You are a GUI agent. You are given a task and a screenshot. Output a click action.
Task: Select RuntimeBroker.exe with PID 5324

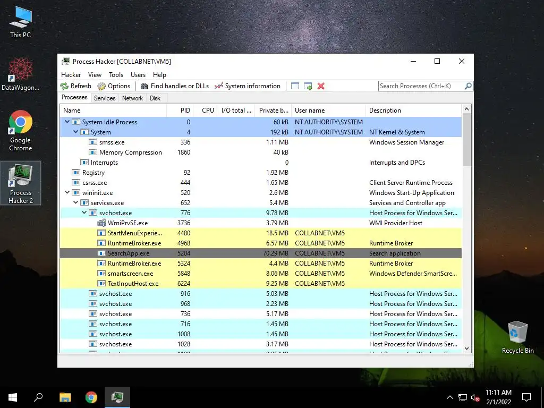(x=260, y=263)
